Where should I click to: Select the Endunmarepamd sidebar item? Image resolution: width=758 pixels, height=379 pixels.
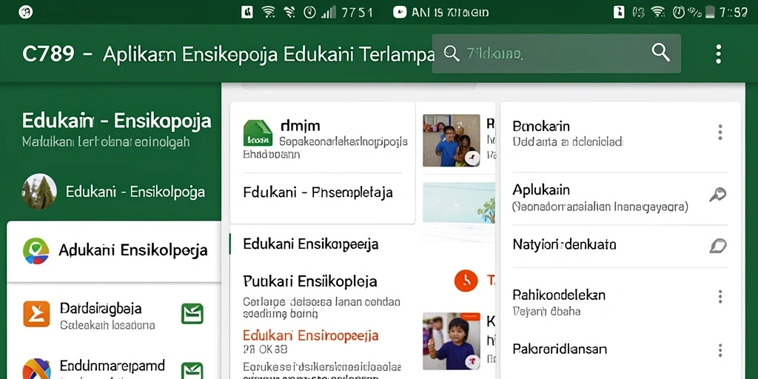(114, 364)
